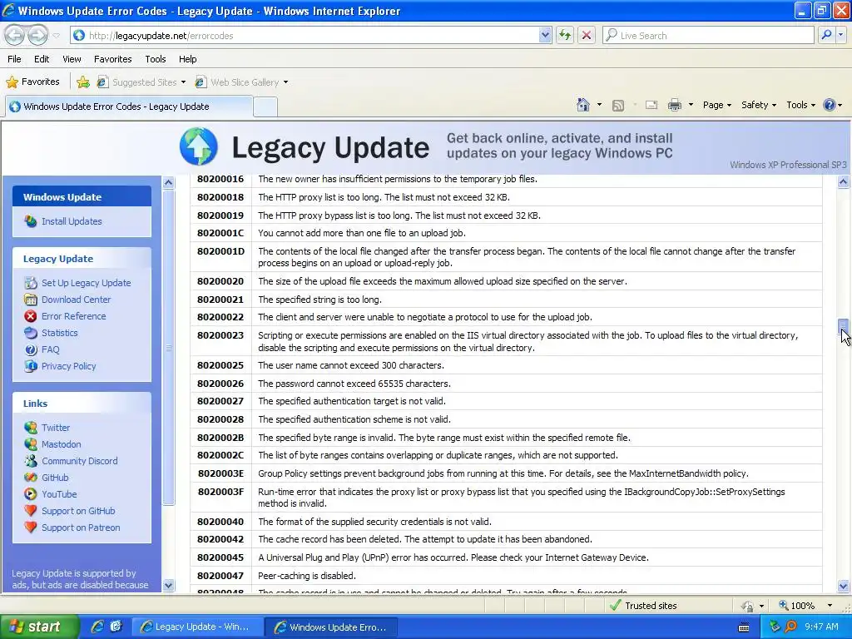
Task: Open the Twitter link
Action: [x=56, y=428]
